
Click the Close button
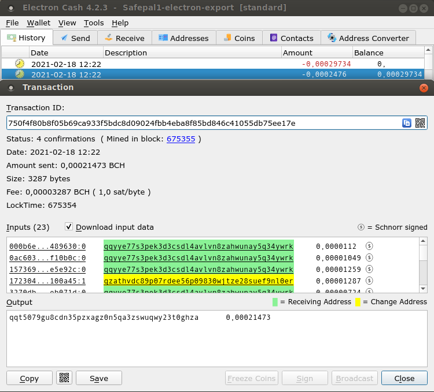tap(404, 378)
